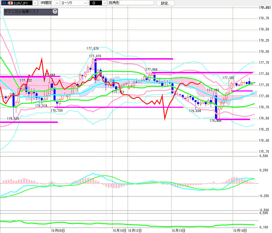Click the 177.00 price axis value
This screenshot has width=272, height=233.
point(264,96)
